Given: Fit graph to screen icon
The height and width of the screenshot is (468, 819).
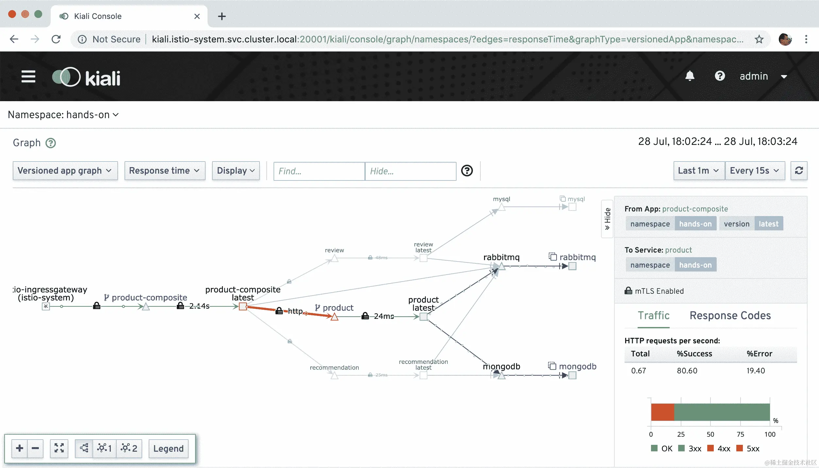Looking at the screenshot, I should pos(59,448).
